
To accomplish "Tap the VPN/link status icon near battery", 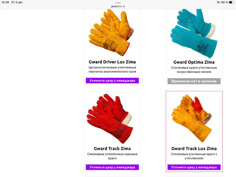I will [218, 2].
